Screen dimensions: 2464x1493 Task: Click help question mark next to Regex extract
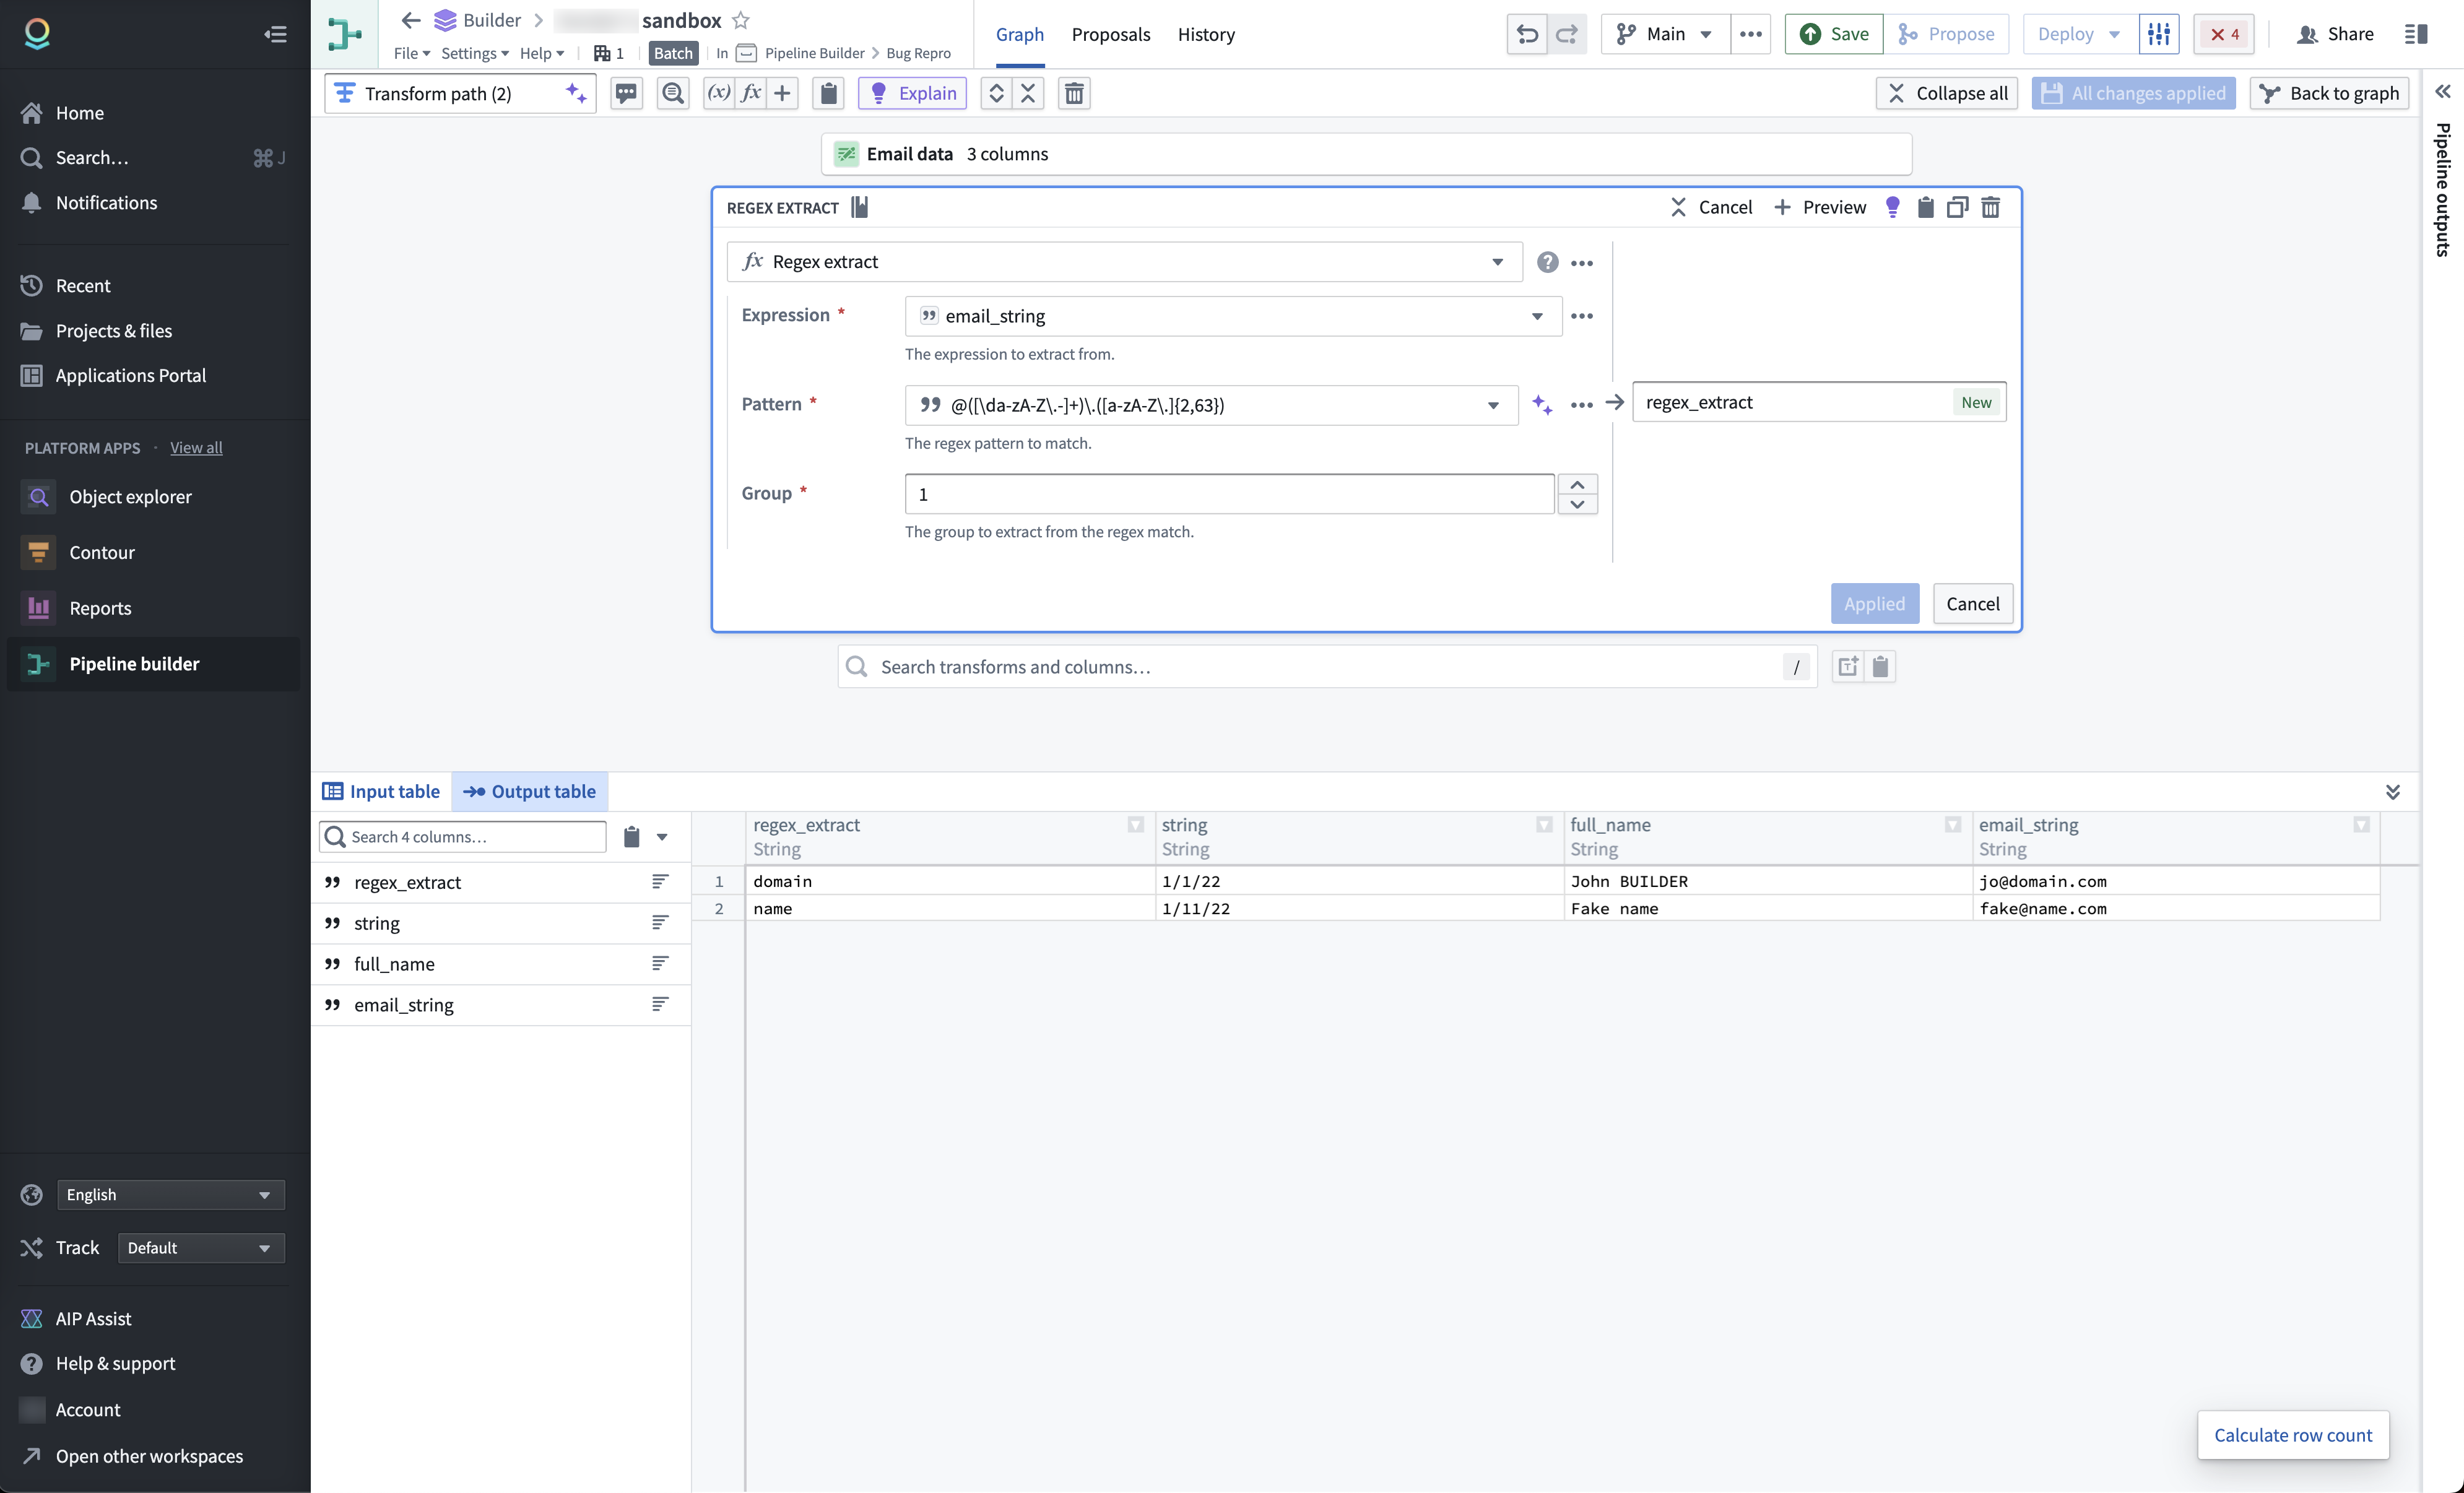(x=1547, y=262)
